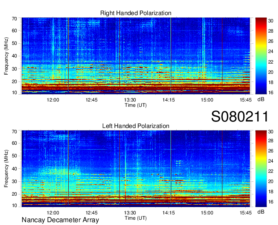Viewport: 278px width, 225px height.
Task: Click the 12:45 tick under Right Handed plot
Action: (x=92, y=100)
